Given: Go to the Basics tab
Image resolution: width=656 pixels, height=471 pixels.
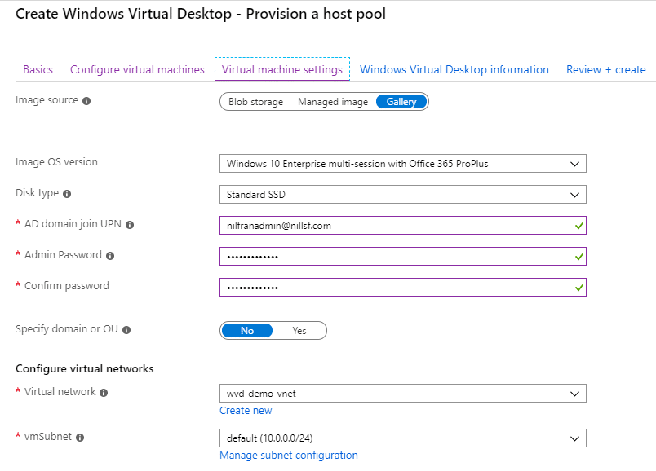Looking at the screenshot, I should coord(38,69).
